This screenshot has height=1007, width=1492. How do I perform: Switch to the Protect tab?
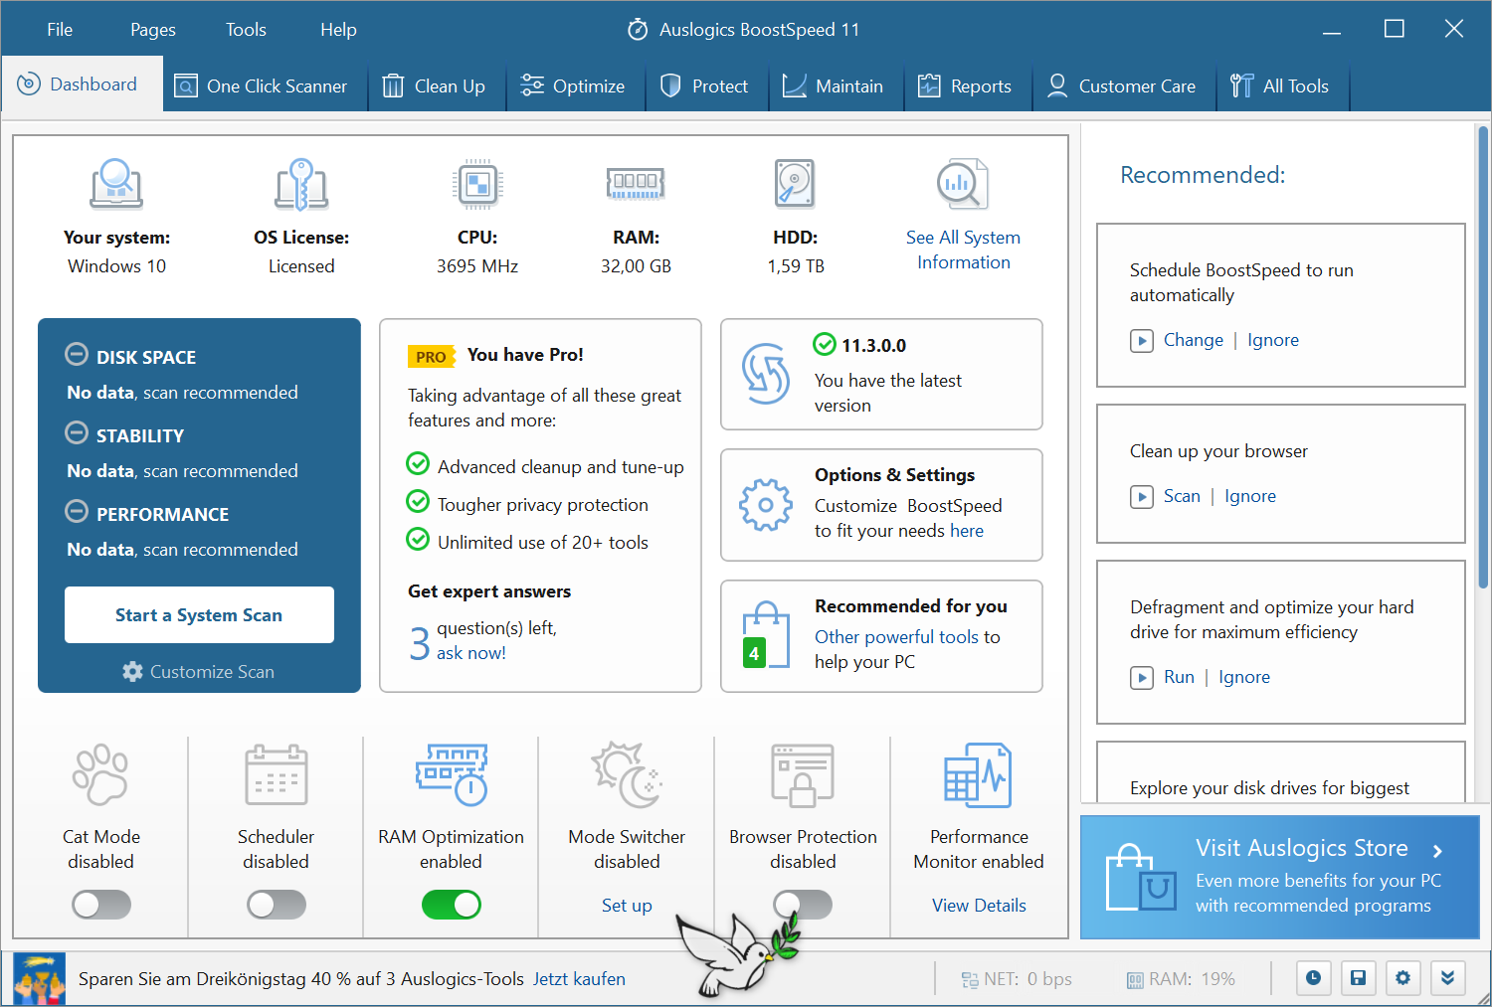point(705,86)
